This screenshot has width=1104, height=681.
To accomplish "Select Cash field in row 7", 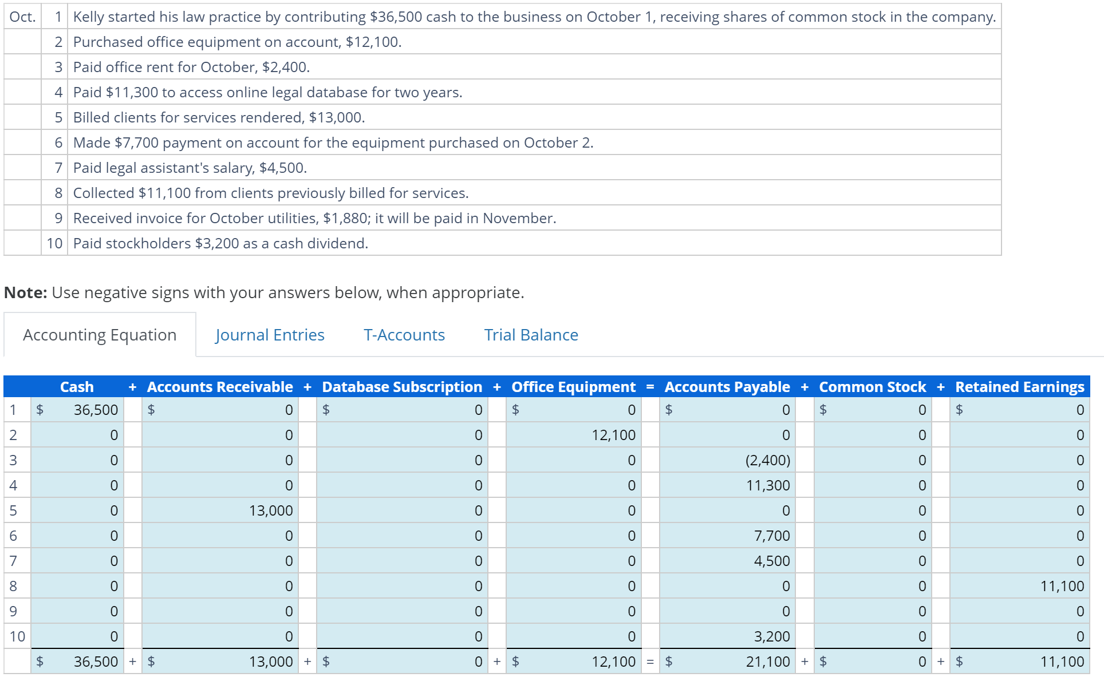I will click(77, 561).
